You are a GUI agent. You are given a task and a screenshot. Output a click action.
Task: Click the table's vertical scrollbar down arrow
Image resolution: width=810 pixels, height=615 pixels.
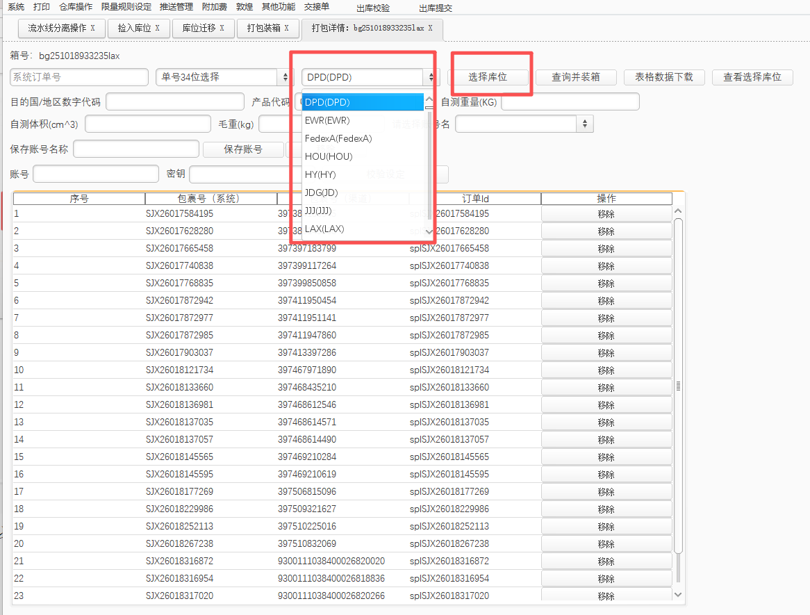click(x=678, y=595)
